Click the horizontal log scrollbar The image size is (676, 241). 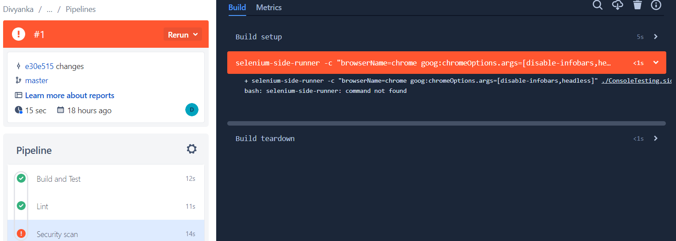[x=446, y=123]
